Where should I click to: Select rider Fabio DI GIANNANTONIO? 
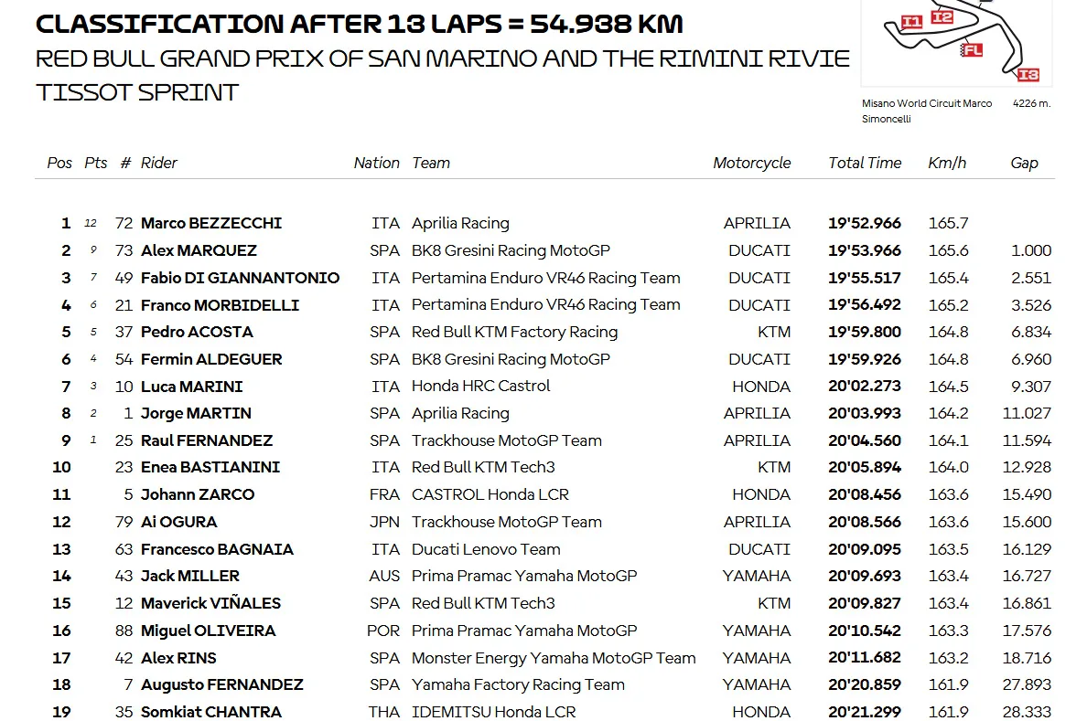coord(240,278)
